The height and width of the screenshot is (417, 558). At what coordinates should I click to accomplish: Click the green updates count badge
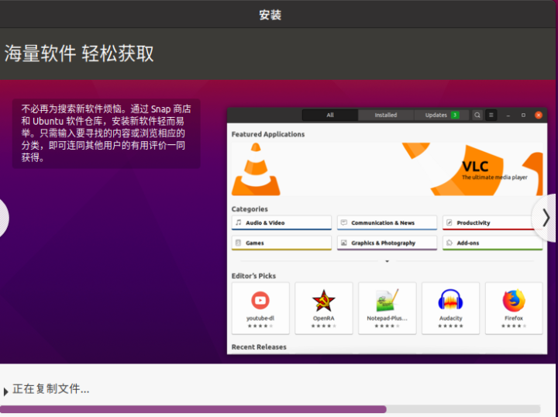click(x=455, y=115)
